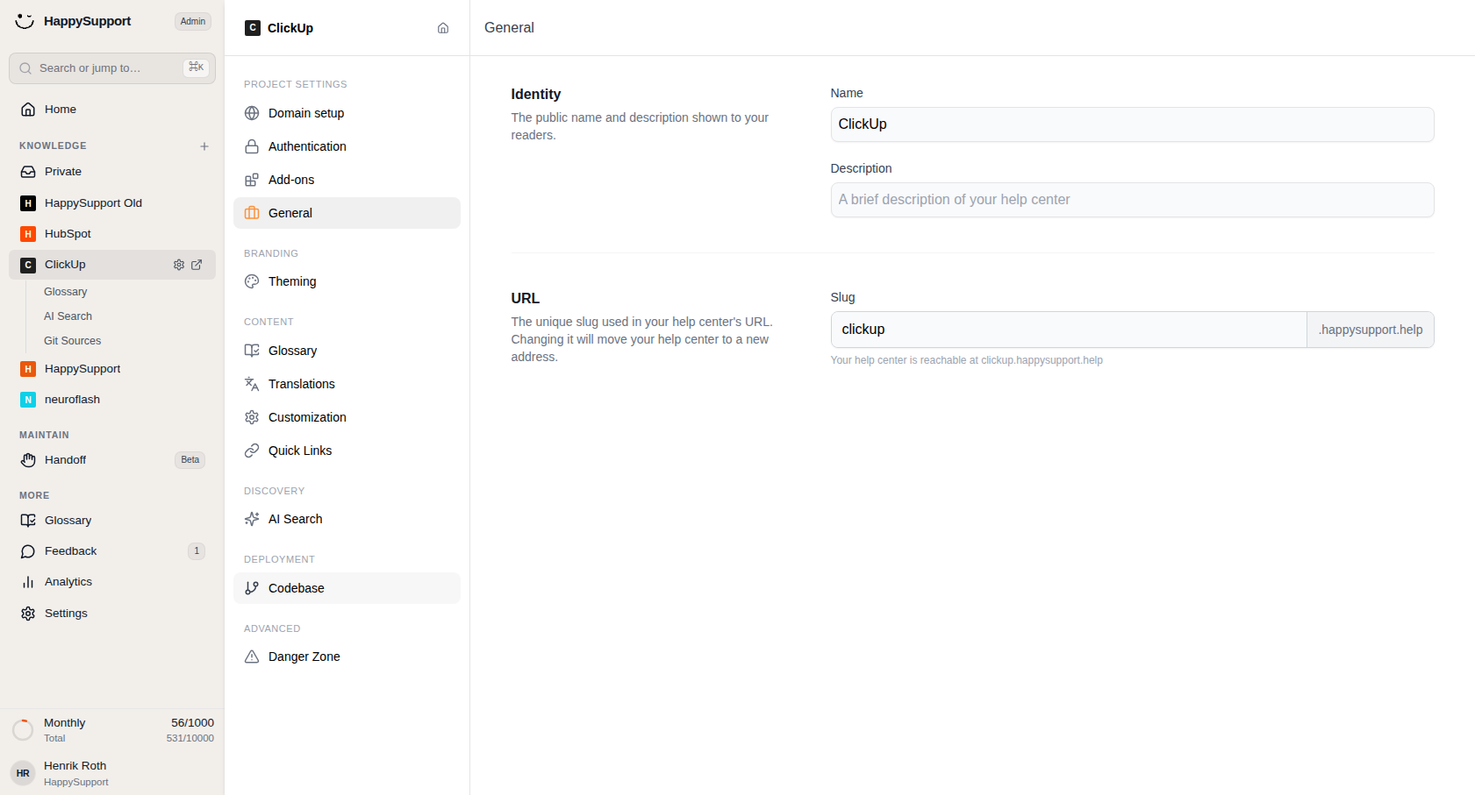The image size is (1475, 795).
Task: Click the sparkle icon for AI Search
Action: coord(252,519)
